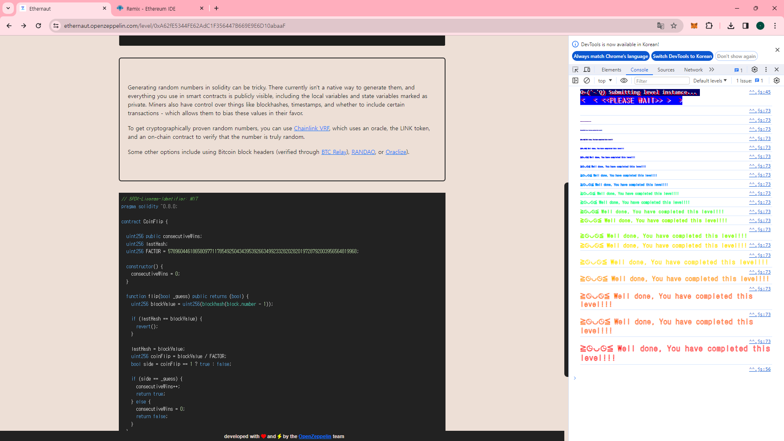The height and width of the screenshot is (441, 784).
Task: Clear the console output
Action: coord(587,80)
